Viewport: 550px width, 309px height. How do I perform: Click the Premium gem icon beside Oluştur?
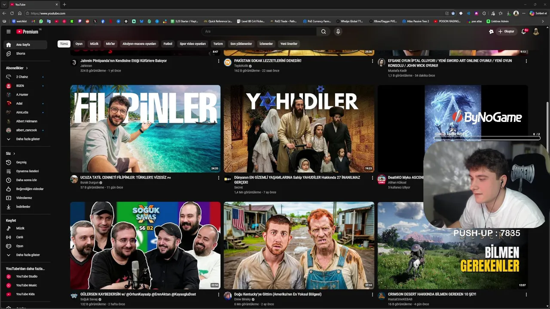491,31
